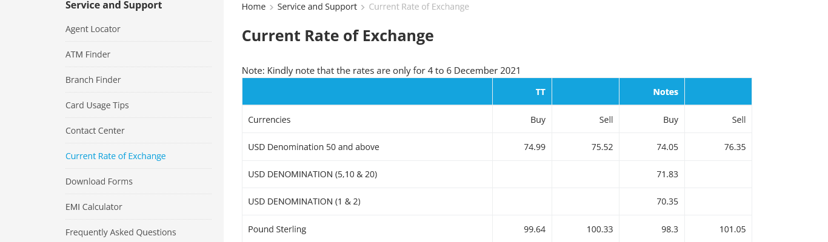Open Agent Locator in sidebar
828x242 pixels.
[x=93, y=29]
